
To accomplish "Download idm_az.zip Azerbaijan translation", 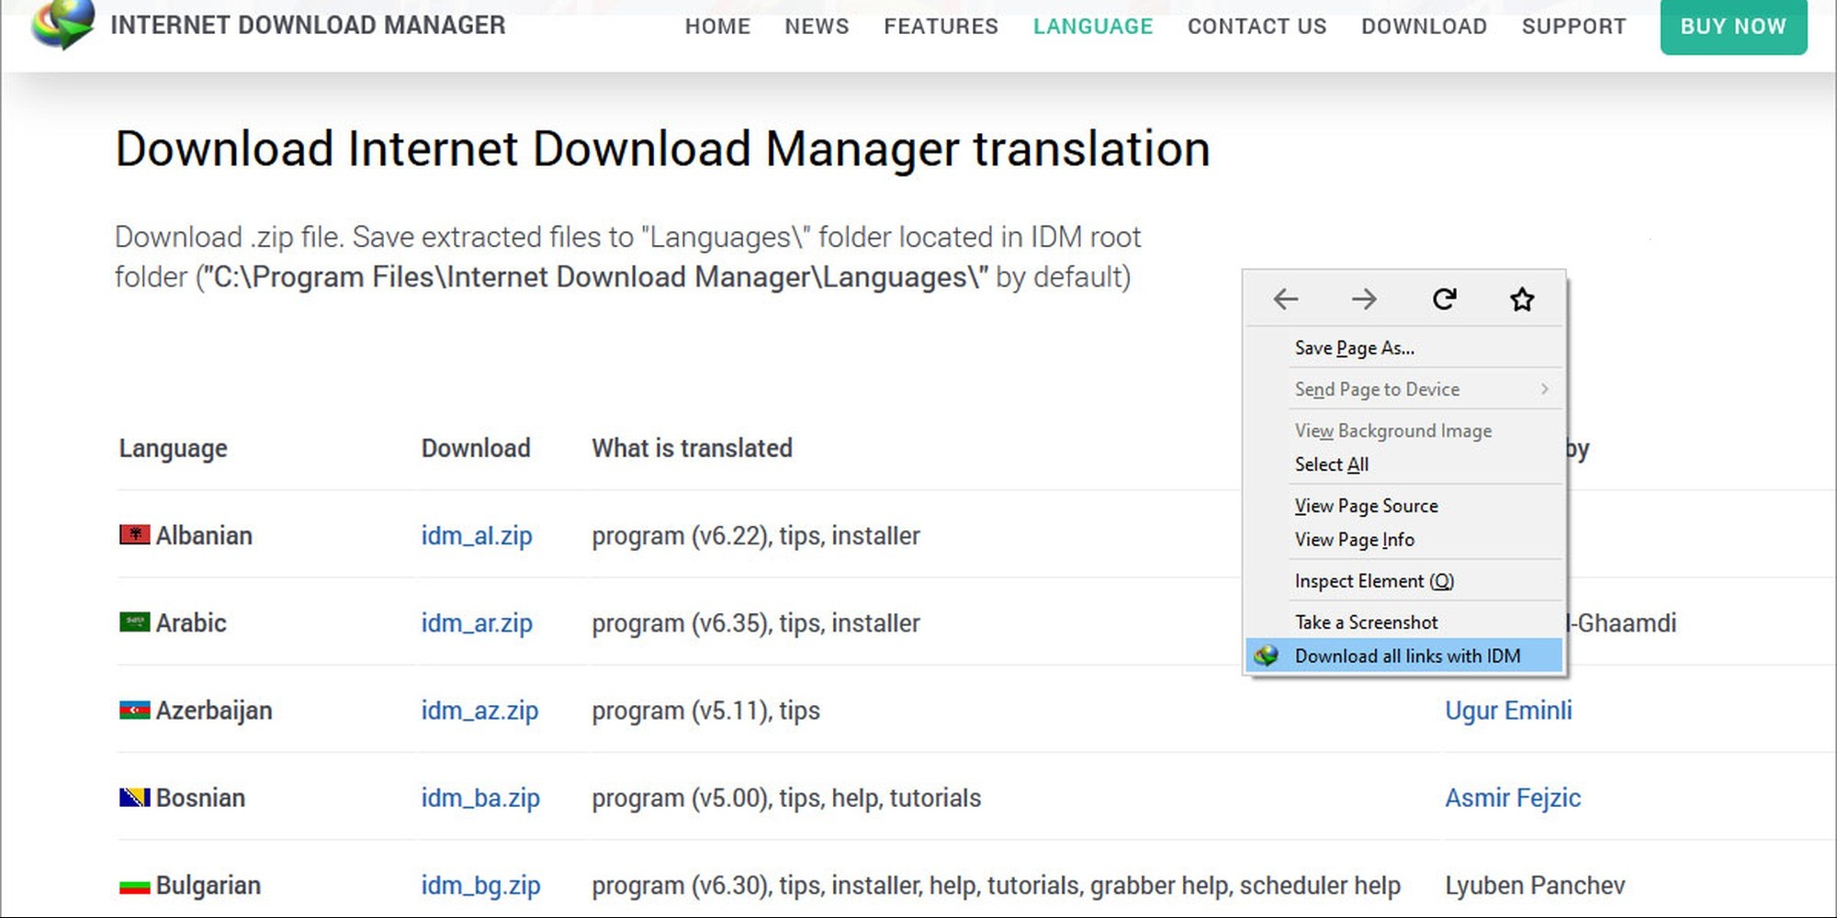I will 479,711.
